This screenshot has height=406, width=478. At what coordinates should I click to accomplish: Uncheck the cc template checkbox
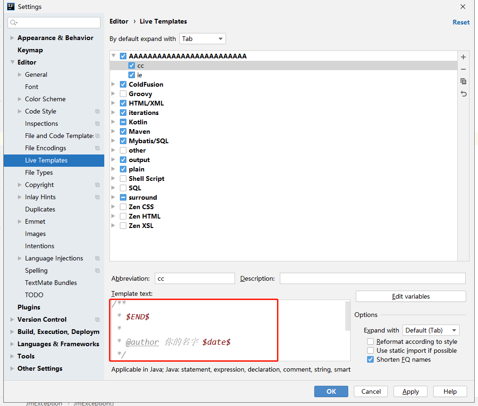click(x=131, y=65)
